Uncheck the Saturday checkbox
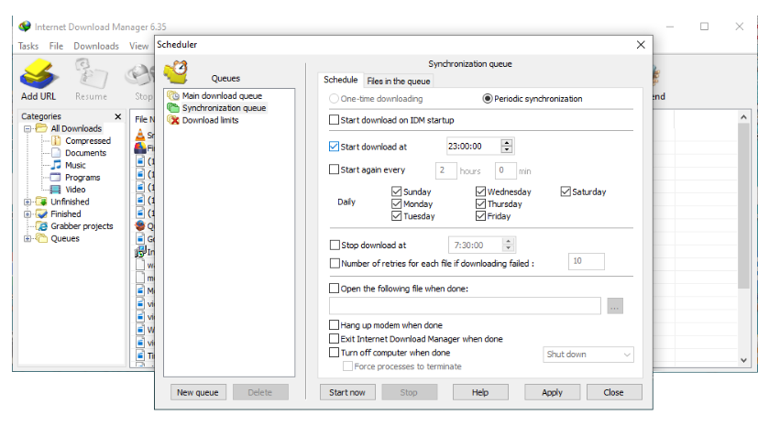 click(x=566, y=191)
